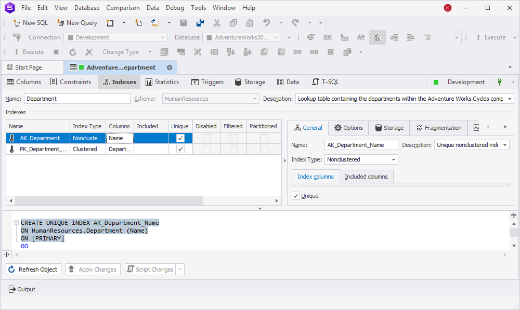Click the Paste clipboard icon

click(250, 23)
